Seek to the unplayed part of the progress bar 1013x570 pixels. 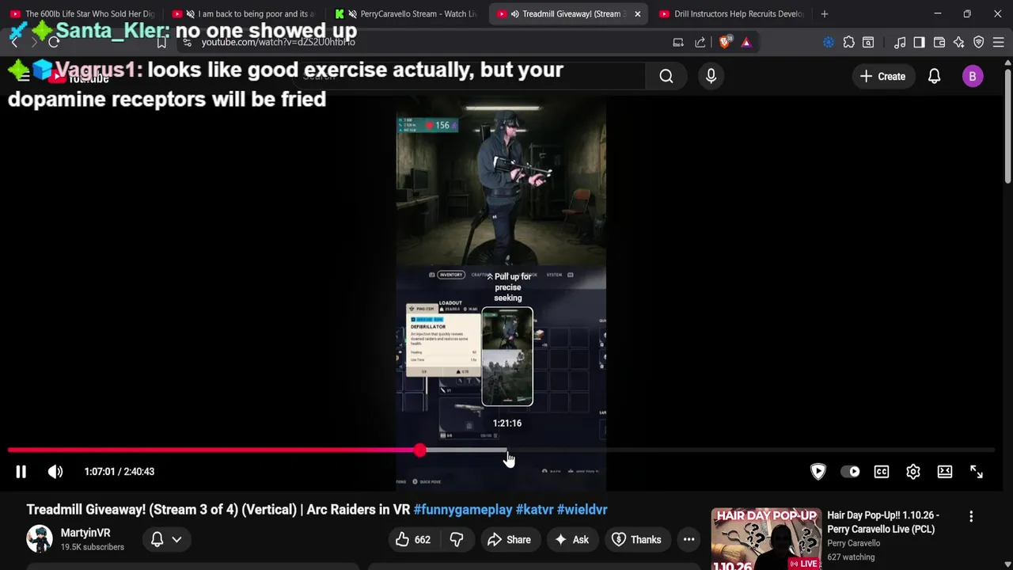(x=752, y=450)
